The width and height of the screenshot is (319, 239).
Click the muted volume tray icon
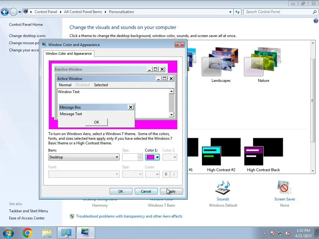point(288,233)
